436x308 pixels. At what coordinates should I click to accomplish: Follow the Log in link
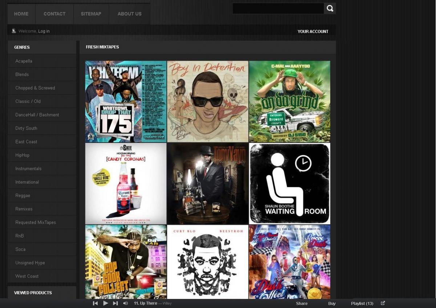coord(44,31)
